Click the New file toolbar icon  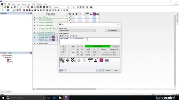[x=3, y=7]
